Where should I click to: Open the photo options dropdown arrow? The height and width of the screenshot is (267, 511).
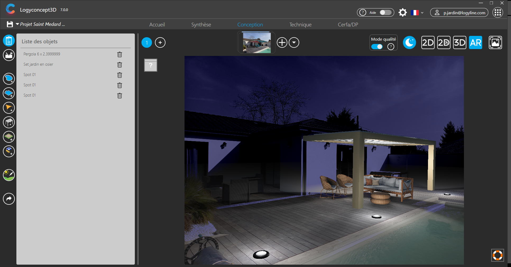[x=294, y=42]
